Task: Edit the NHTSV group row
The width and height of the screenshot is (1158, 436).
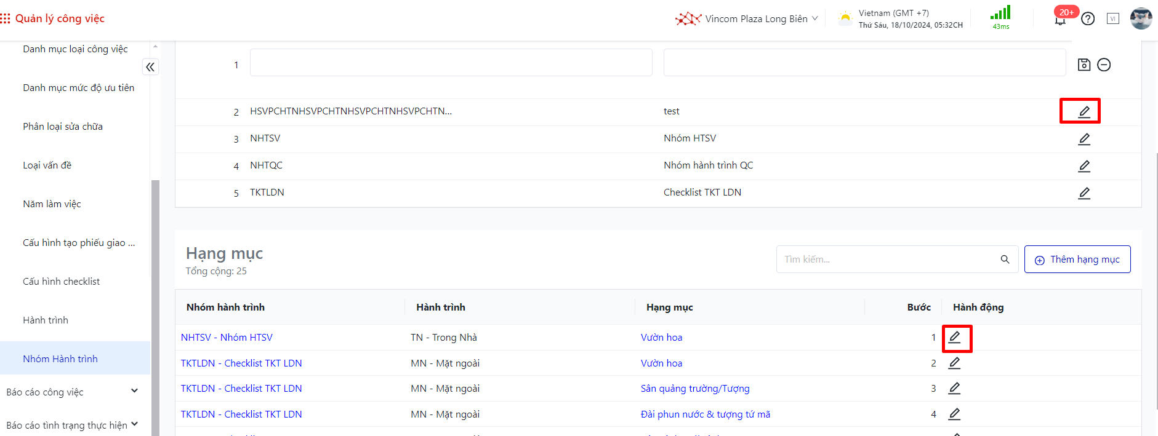Action: 1084,139
